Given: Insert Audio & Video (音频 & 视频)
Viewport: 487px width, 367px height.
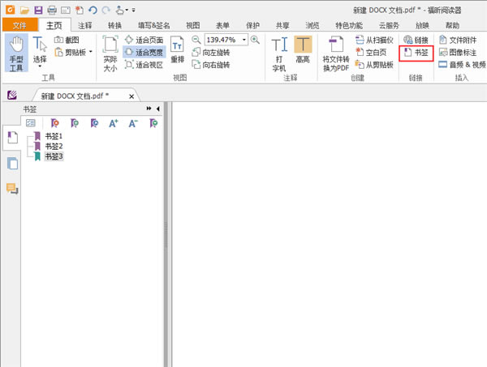Looking at the screenshot, I should (x=462, y=65).
